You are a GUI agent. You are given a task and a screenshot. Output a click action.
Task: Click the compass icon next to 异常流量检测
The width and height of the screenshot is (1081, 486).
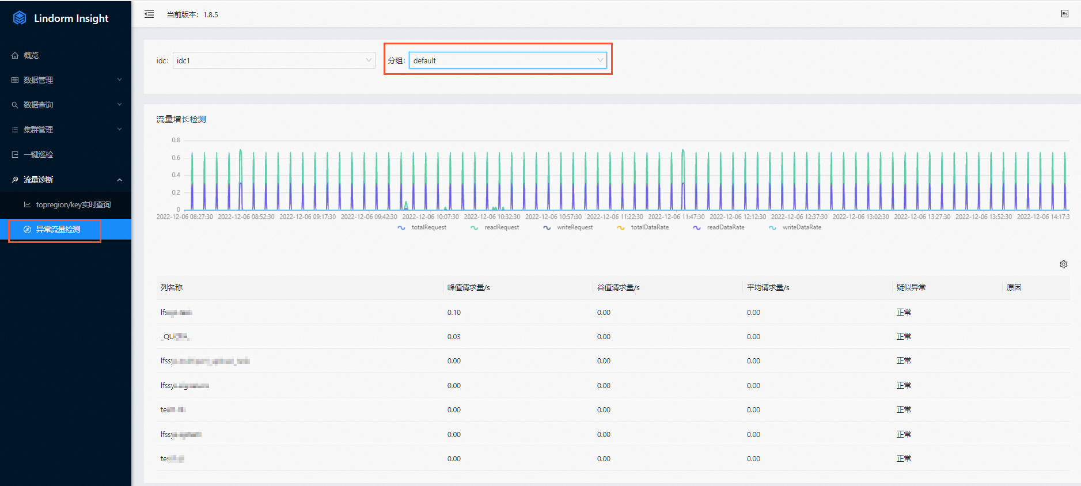[x=27, y=229]
